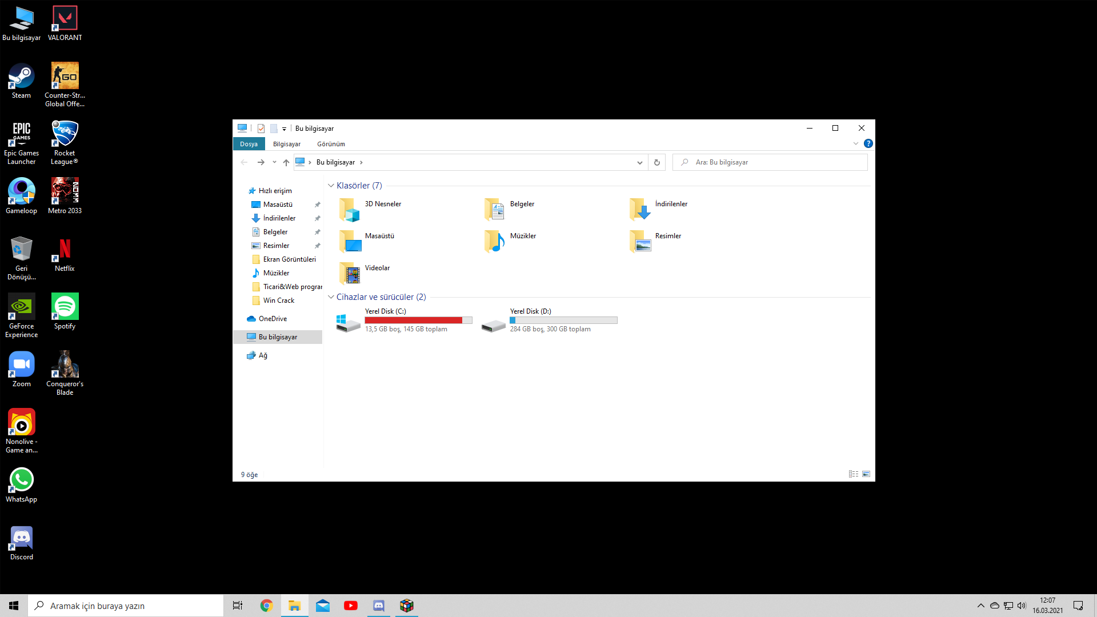Image resolution: width=1097 pixels, height=617 pixels.
Task: Select list view display icon
Action: (x=854, y=473)
